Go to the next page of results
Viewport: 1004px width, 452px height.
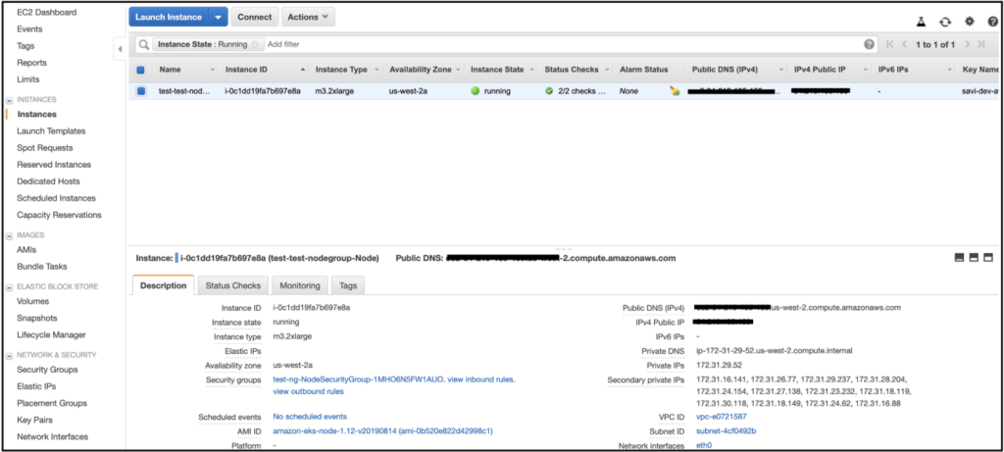point(967,44)
